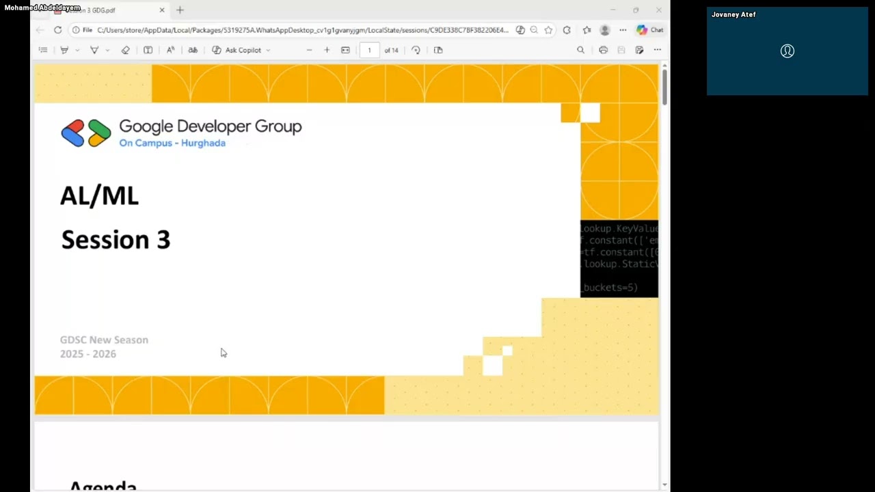Add this page to favorites star
The image size is (875, 492).
click(548, 30)
